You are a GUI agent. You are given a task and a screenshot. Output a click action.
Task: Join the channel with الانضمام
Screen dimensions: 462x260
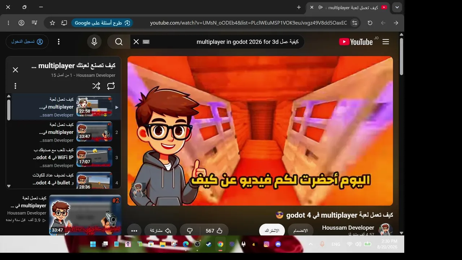[x=300, y=231]
